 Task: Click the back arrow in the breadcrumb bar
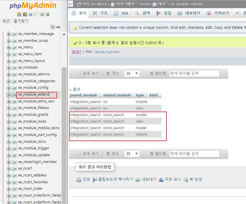point(70,4)
